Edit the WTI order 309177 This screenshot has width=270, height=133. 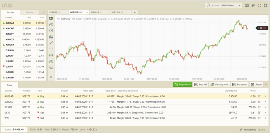tap(259, 118)
